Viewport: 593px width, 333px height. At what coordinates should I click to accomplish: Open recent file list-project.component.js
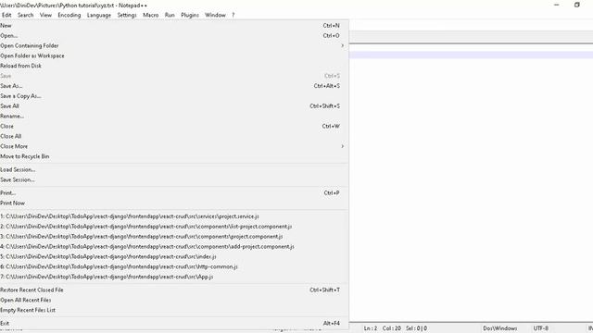point(174,227)
